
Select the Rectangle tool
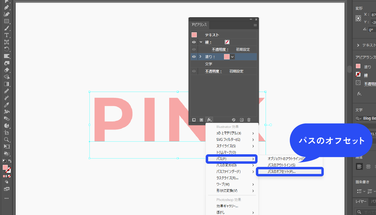click(x=7, y=21)
